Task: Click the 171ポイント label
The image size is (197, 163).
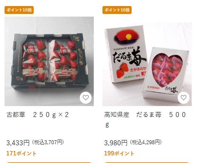Action: pyautogui.click(x=21, y=154)
